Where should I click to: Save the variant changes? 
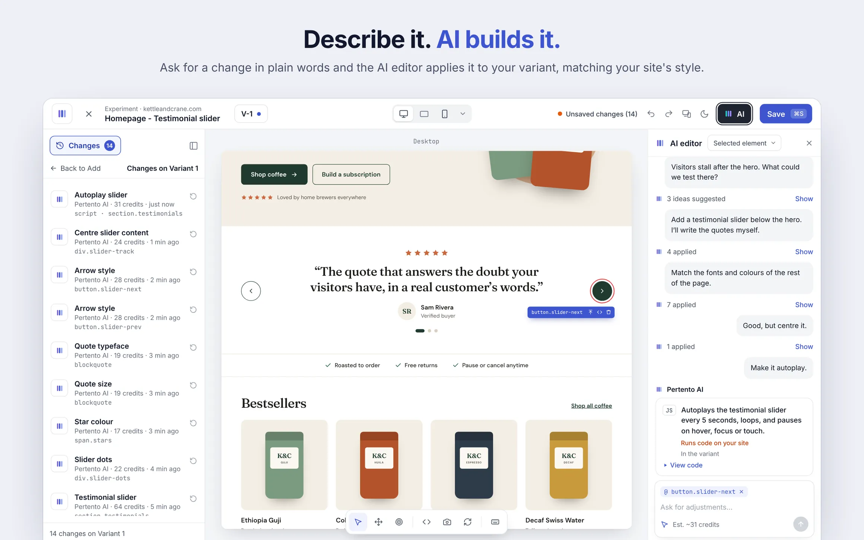point(785,114)
